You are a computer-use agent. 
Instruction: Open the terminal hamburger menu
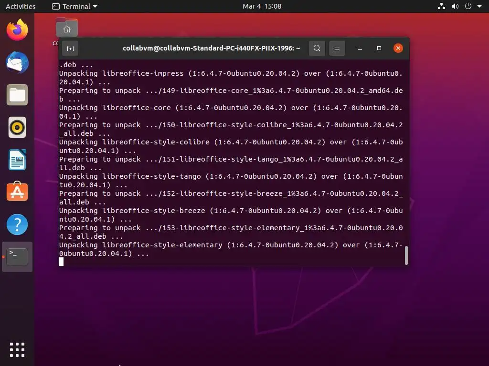[337, 48]
